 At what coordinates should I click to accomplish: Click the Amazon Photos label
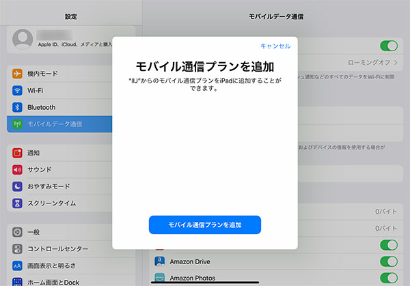point(193,278)
